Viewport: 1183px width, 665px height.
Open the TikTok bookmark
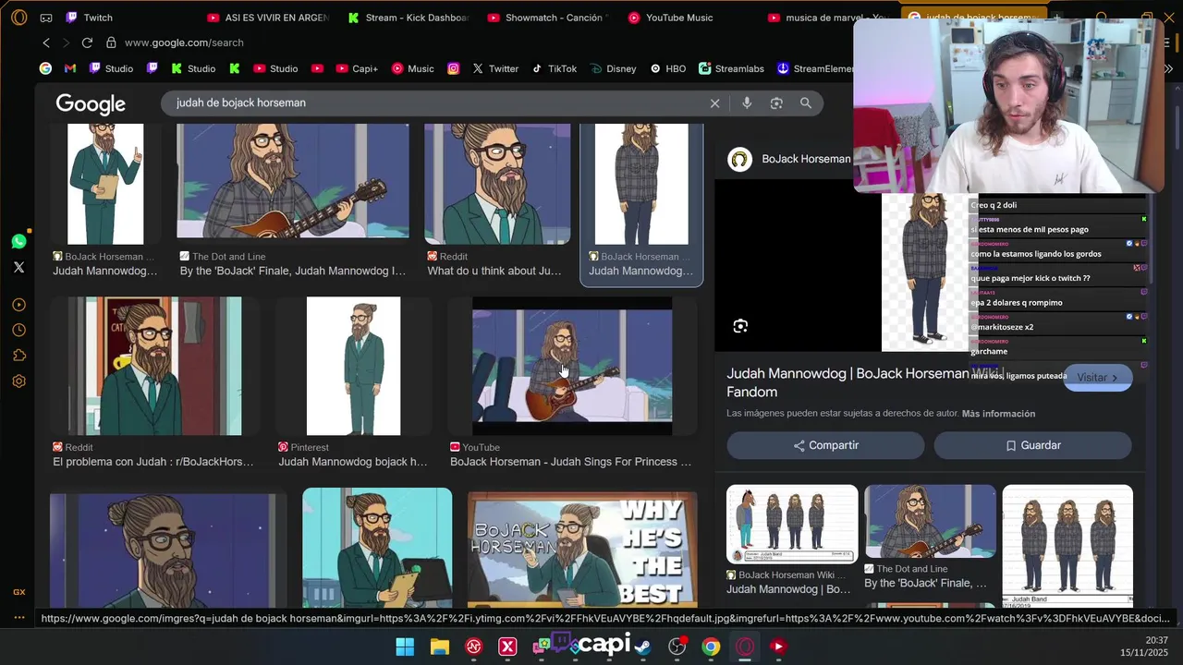pos(554,68)
